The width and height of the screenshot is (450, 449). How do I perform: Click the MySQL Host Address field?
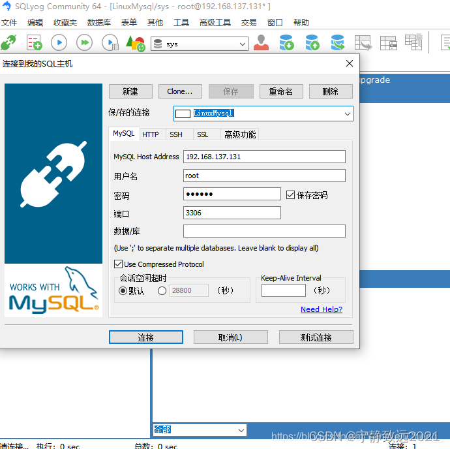tap(264, 157)
